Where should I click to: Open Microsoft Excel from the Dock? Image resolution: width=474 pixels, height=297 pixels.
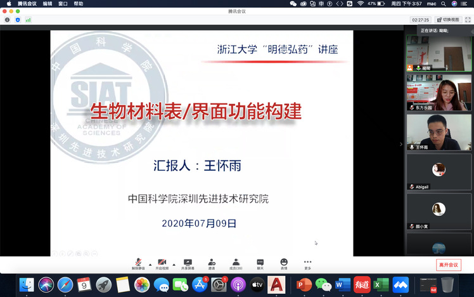[381, 284]
